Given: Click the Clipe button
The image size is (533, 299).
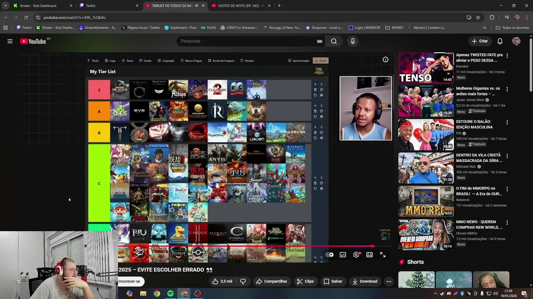Looking at the screenshot, I should pyautogui.click(x=305, y=281).
